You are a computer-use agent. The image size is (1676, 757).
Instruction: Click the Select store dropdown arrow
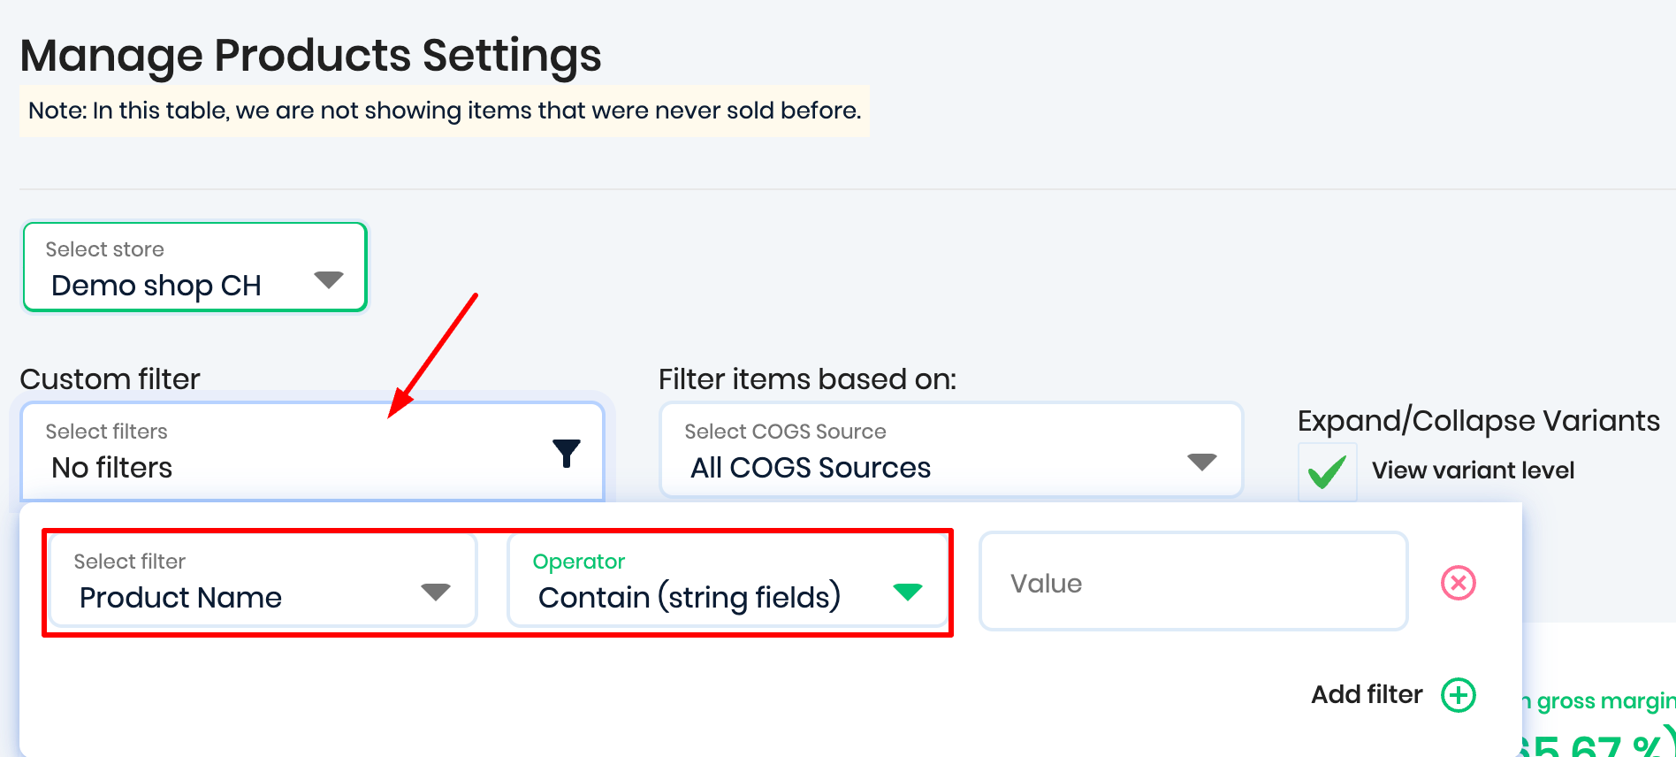329,280
